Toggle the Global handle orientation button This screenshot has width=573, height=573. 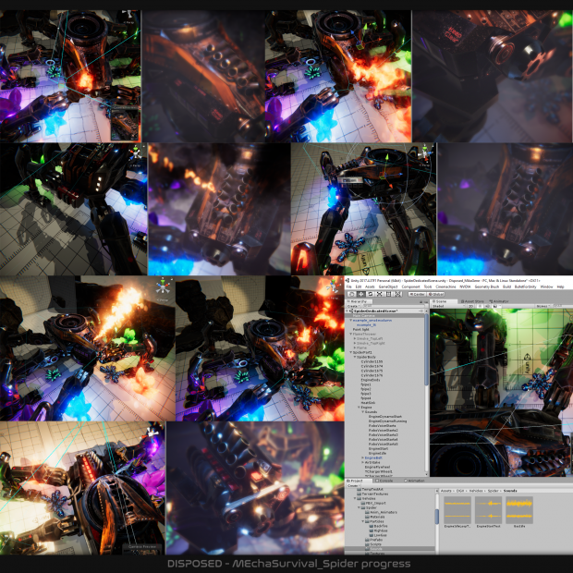click(435, 294)
